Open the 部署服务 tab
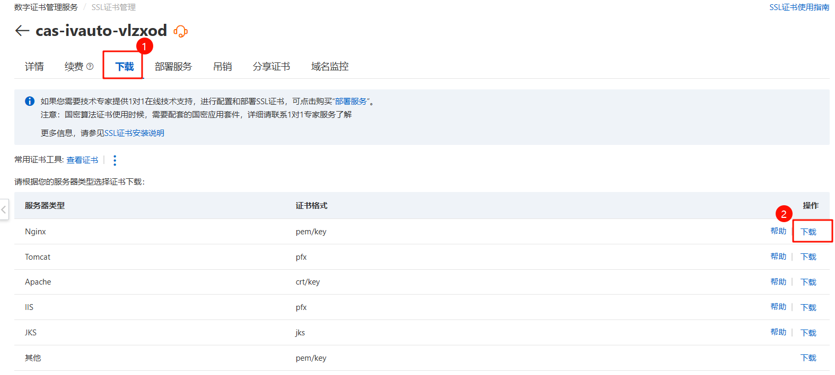This screenshot has width=835, height=375. (173, 67)
